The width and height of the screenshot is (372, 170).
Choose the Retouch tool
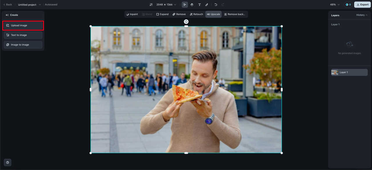pos(196,14)
